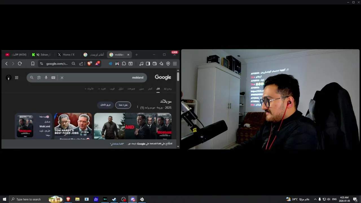
Task: Click the Google search magnifier button
Action: click(x=32, y=78)
